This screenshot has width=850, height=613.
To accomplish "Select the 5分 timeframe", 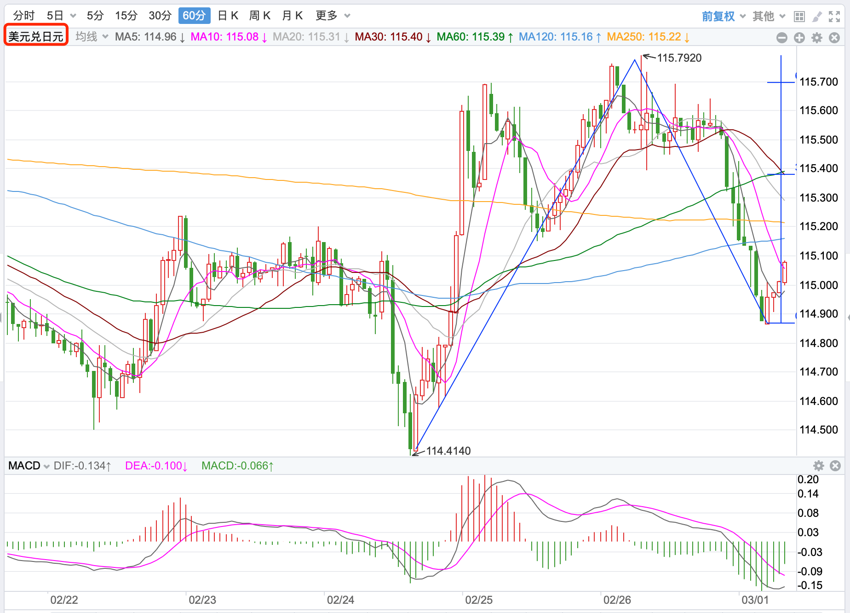I will click(95, 16).
